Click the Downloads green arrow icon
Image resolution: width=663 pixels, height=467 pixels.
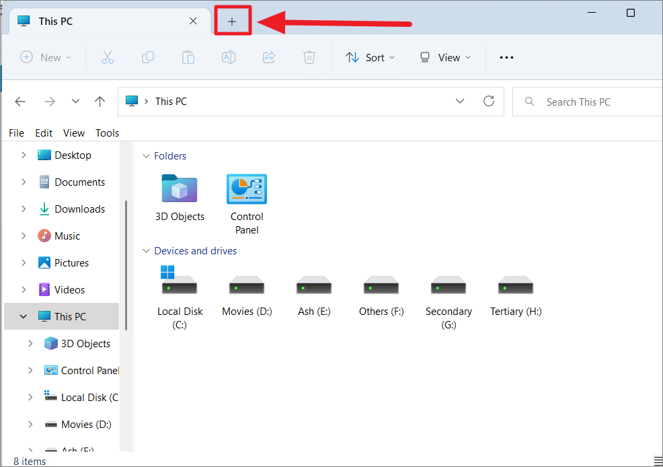pyautogui.click(x=44, y=209)
